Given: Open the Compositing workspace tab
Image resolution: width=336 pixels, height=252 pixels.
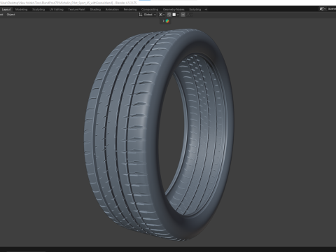Looking at the screenshot, I should point(150,10).
